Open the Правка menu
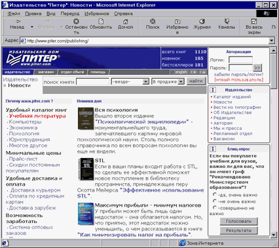The width and height of the screenshot is (279, 248). [33, 14]
